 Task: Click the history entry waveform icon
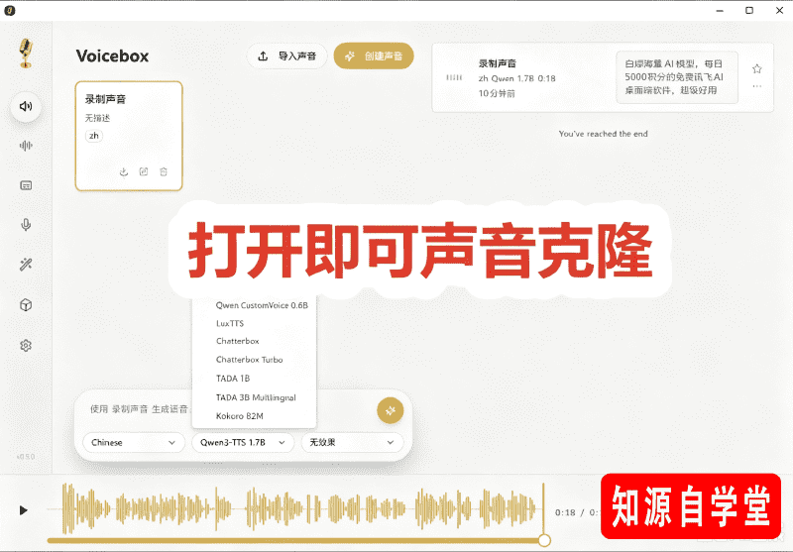[x=454, y=77]
